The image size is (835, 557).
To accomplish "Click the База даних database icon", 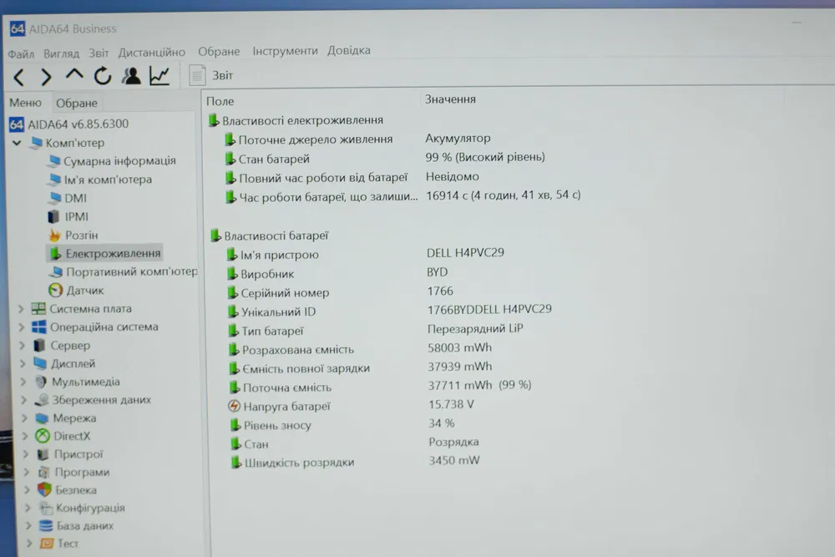I will [x=46, y=525].
